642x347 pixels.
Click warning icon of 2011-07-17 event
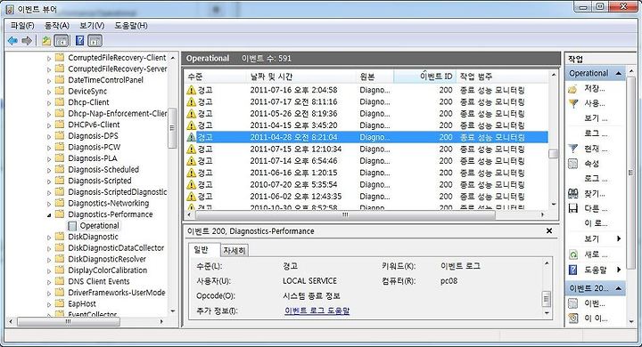pyautogui.click(x=191, y=101)
